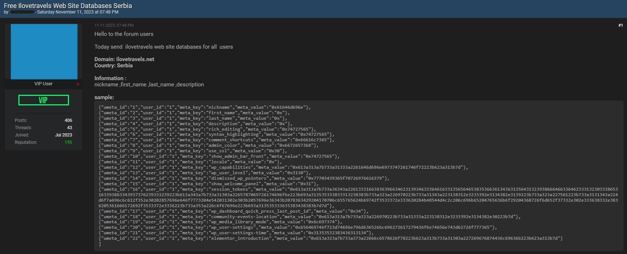
Task: Click the code line with meta_key "first_name"
Action: click(x=194, y=113)
